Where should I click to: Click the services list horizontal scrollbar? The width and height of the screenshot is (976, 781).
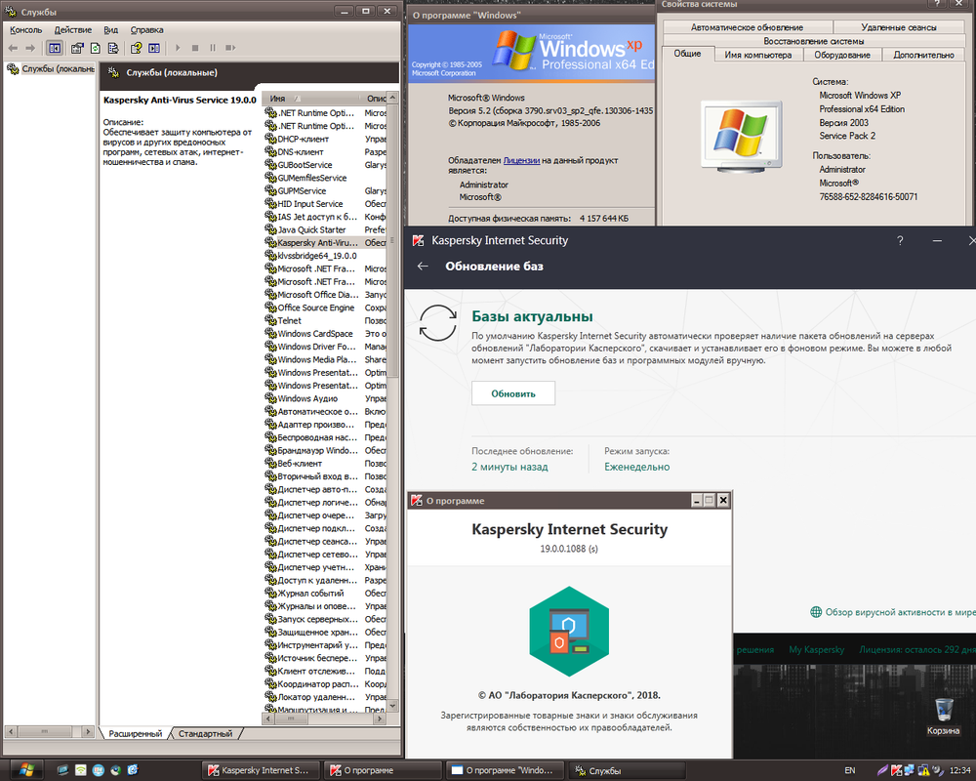(291, 719)
